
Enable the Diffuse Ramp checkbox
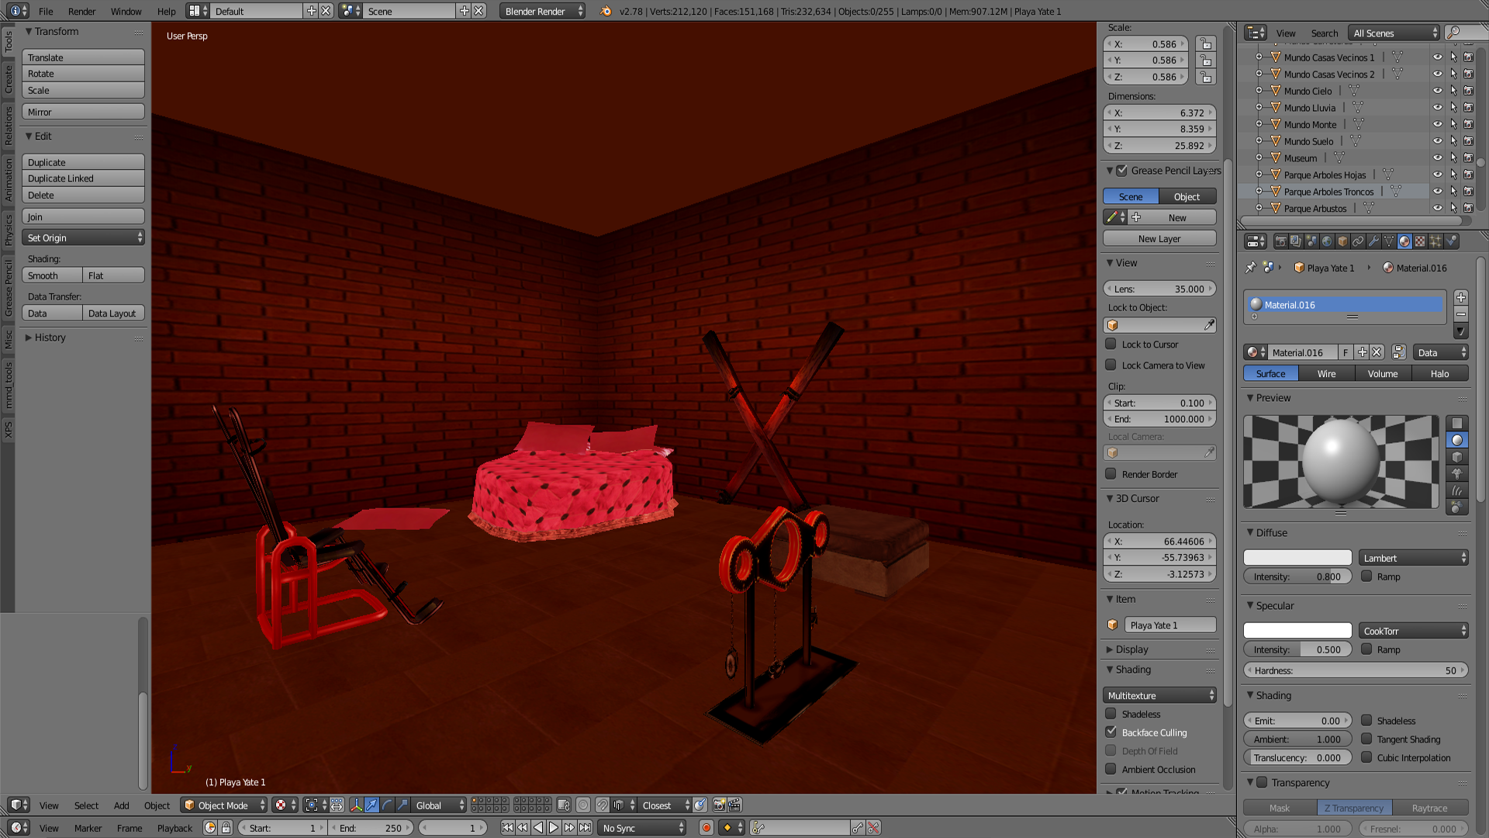pyautogui.click(x=1366, y=577)
